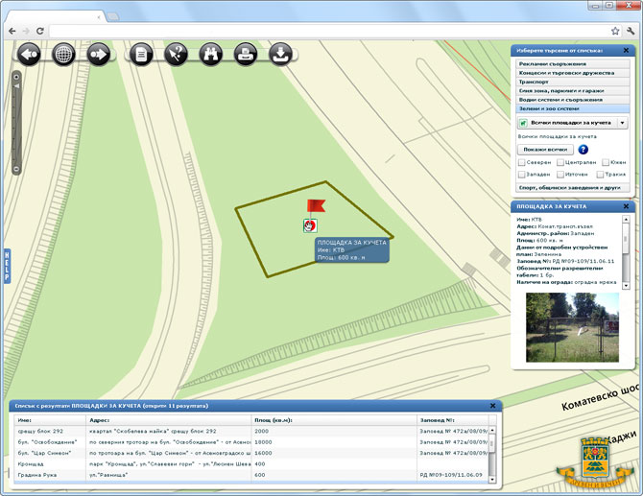Screen dimensions: 643x496
Task: Expand Спорт, общински заведения и други section
Action: tap(573, 188)
